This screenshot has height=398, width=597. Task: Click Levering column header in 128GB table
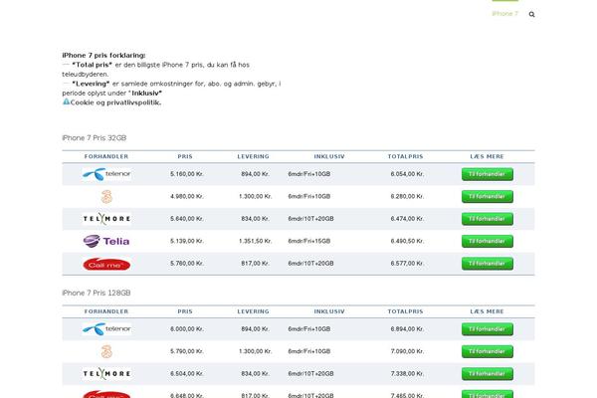click(253, 311)
